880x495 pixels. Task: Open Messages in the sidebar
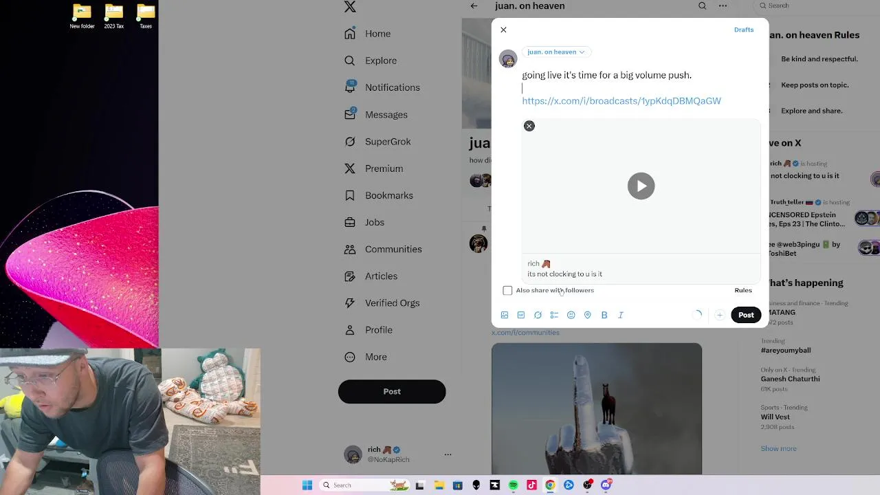pyautogui.click(x=376, y=115)
